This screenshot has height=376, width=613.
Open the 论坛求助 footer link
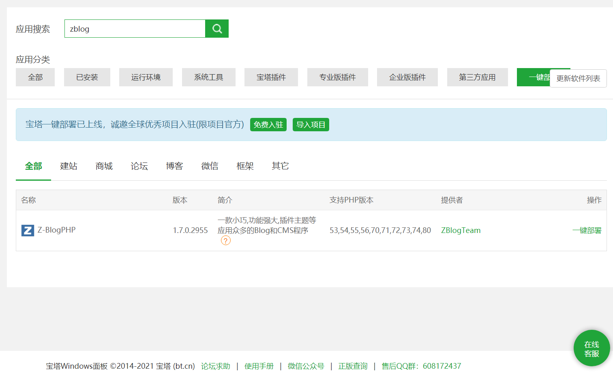[x=216, y=366]
